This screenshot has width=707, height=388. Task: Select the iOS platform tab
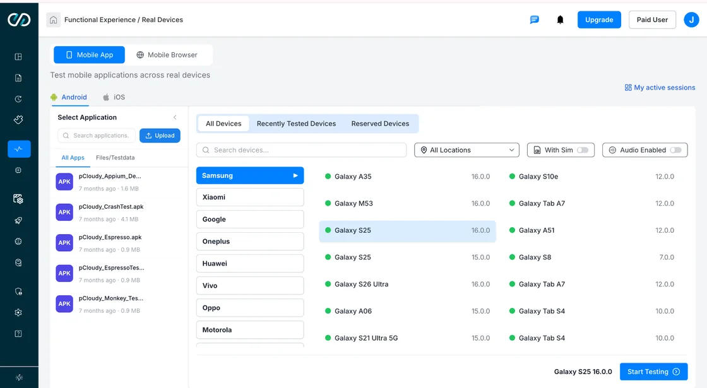point(114,97)
